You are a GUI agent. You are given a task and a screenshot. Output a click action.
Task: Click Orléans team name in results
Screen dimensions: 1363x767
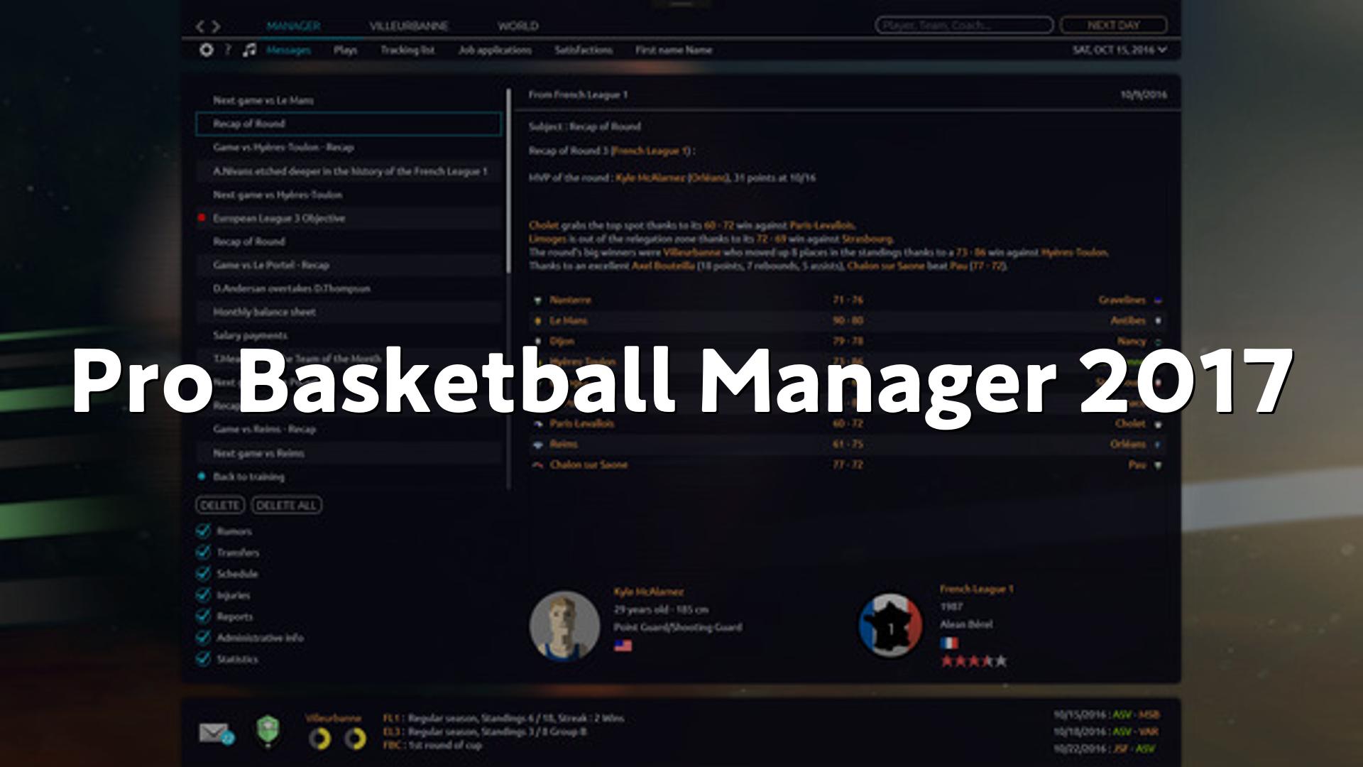(x=1127, y=445)
